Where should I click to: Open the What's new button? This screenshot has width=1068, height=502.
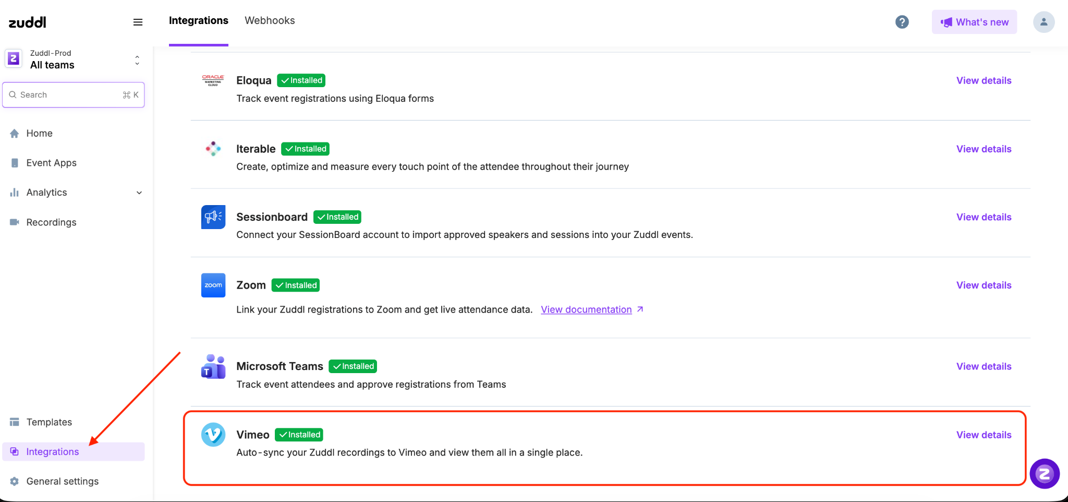[x=974, y=22]
